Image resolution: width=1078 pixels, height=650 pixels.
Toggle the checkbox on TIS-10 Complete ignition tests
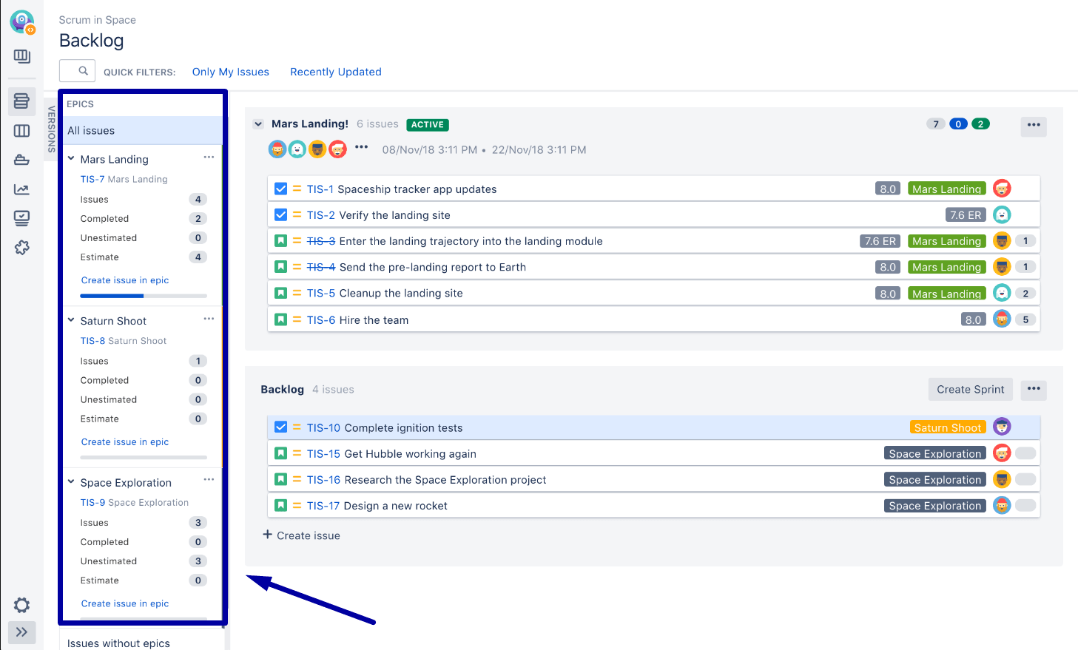pyautogui.click(x=280, y=427)
